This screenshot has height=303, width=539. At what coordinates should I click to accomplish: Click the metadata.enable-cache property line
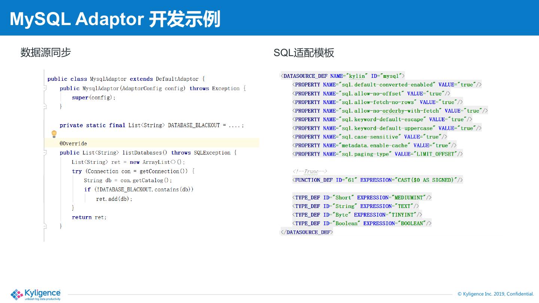pos(374,146)
